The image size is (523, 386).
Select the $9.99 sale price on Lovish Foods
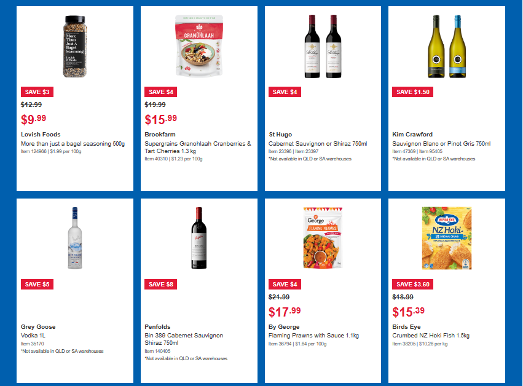pyautogui.click(x=33, y=119)
